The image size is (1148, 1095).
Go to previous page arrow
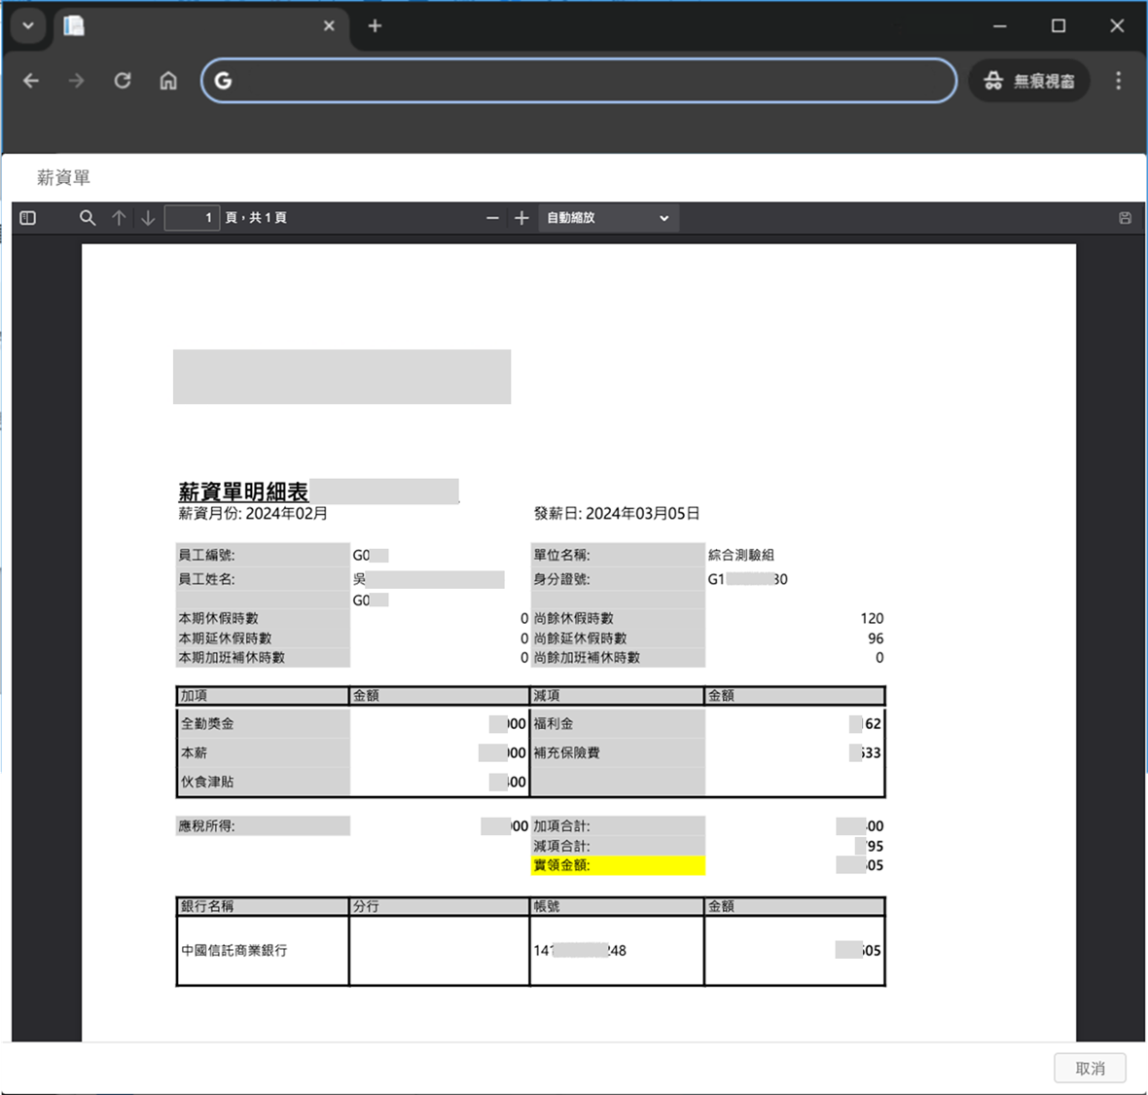point(119,218)
